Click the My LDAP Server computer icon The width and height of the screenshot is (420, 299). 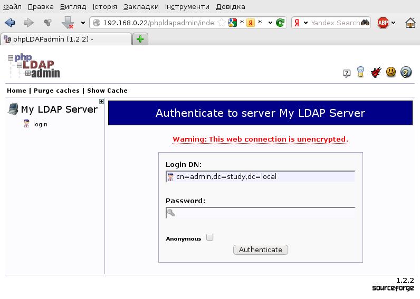13,109
